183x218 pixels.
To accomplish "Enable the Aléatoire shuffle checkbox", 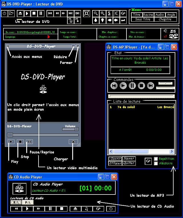I will click(x=156, y=163).
